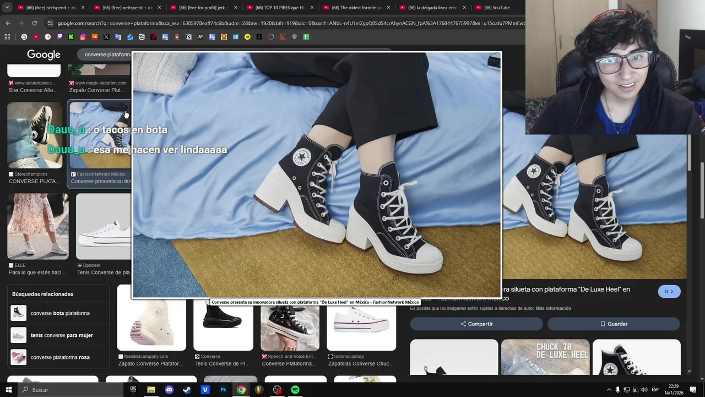
Task: Click the address bar URL
Action: click(291, 23)
